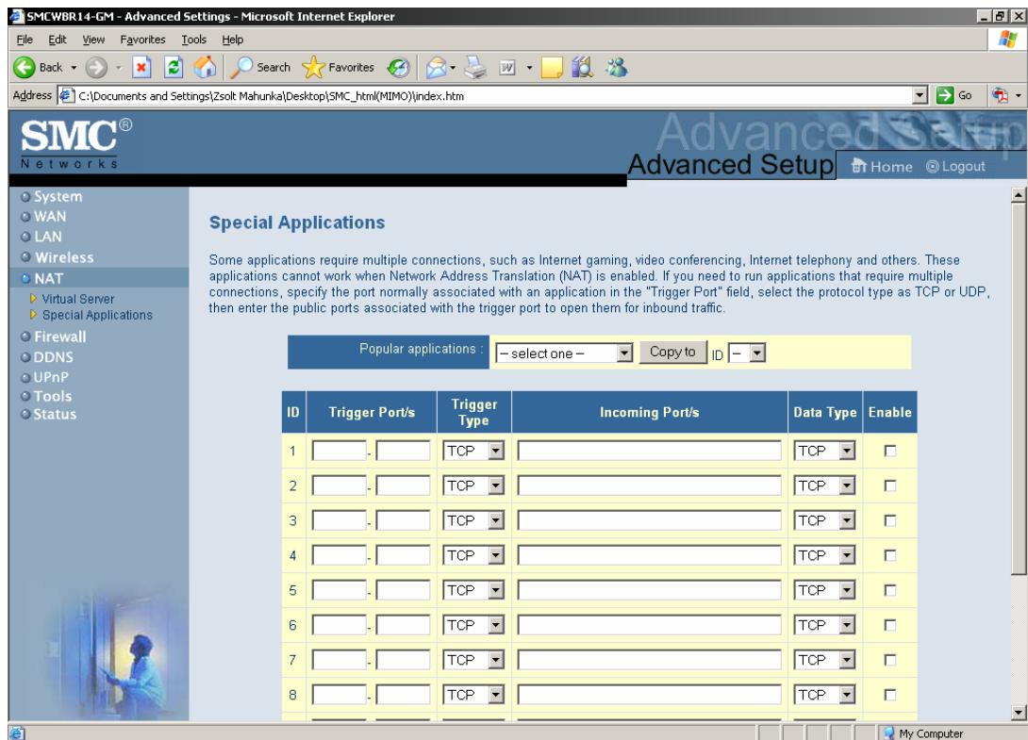Click the Incoming Port/s field in row 1
This screenshot has height=740, width=1028.
click(x=649, y=451)
